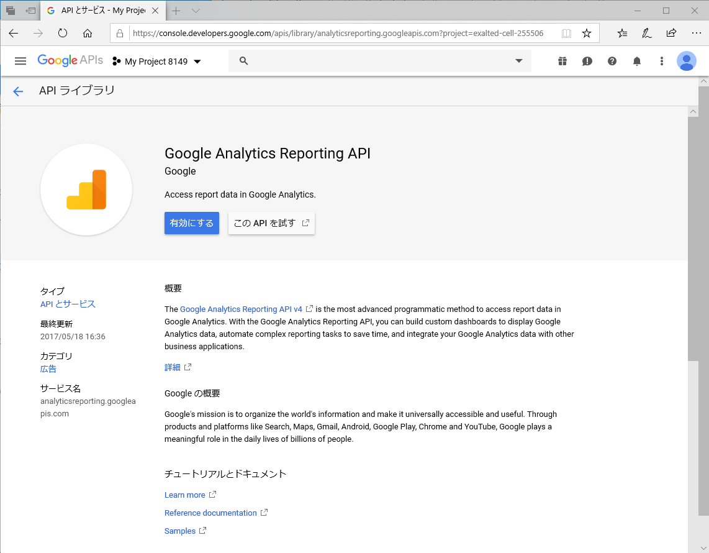Focus the console search field
This screenshot has width=709, height=553.
(380, 61)
